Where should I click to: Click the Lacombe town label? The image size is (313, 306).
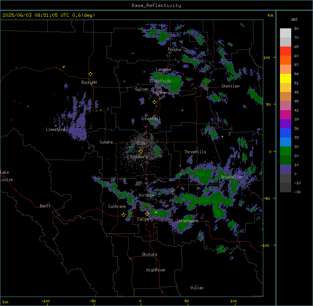click(x=163, y=69)
